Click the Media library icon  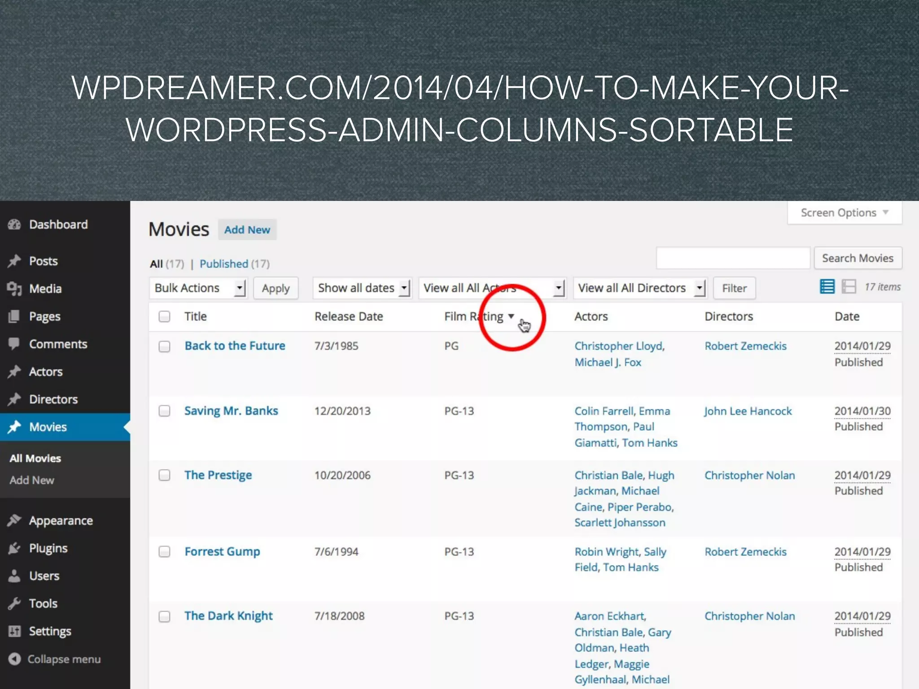[x=14, y=288]
